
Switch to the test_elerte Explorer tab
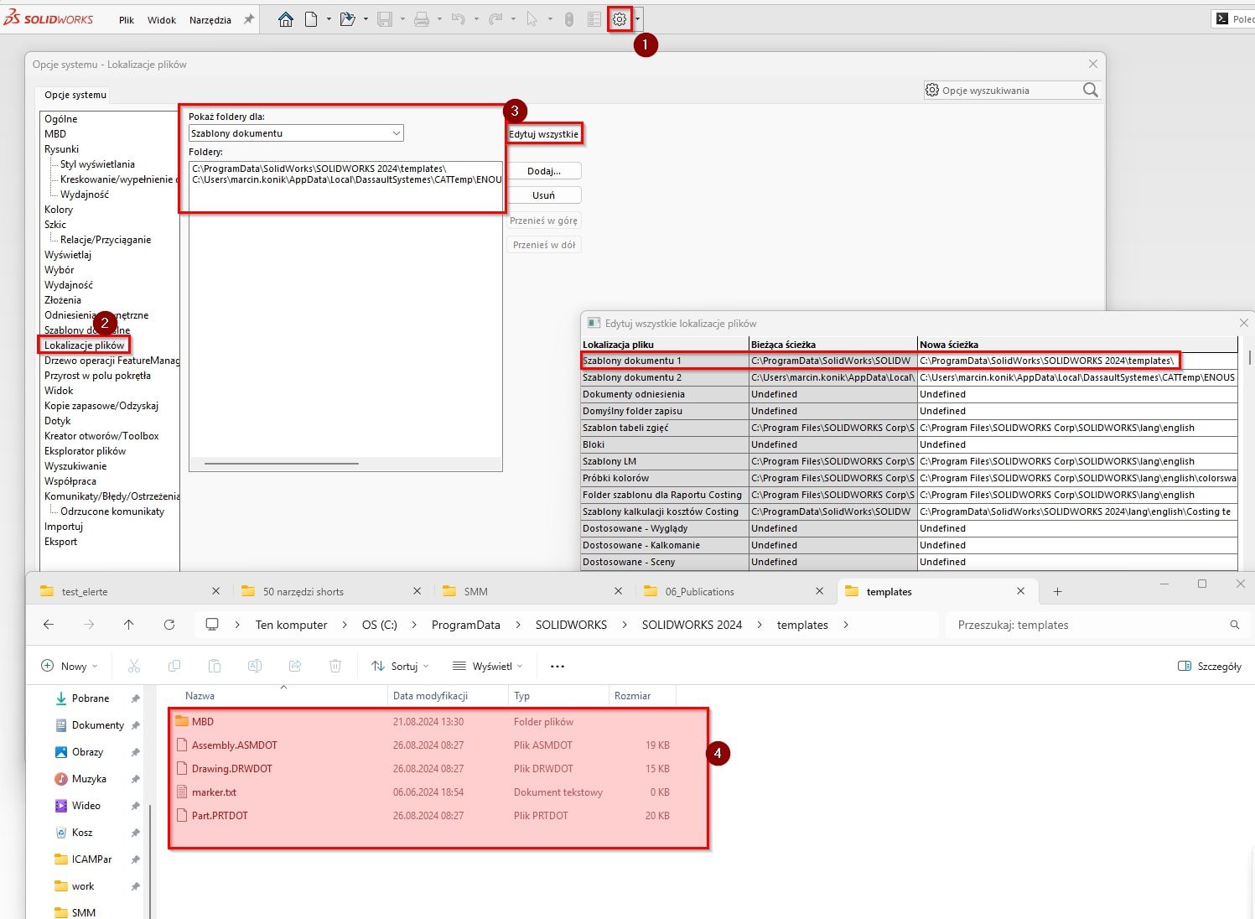[130, 591]
